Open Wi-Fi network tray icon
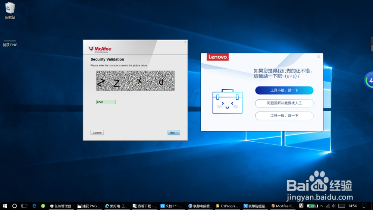 point(328,206)
